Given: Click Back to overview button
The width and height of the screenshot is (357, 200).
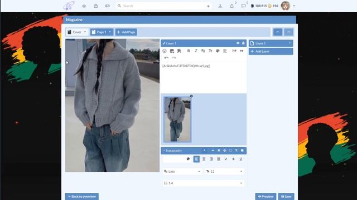Looking at the screenshot, I should pyautogui.click(x=82, y=196).
